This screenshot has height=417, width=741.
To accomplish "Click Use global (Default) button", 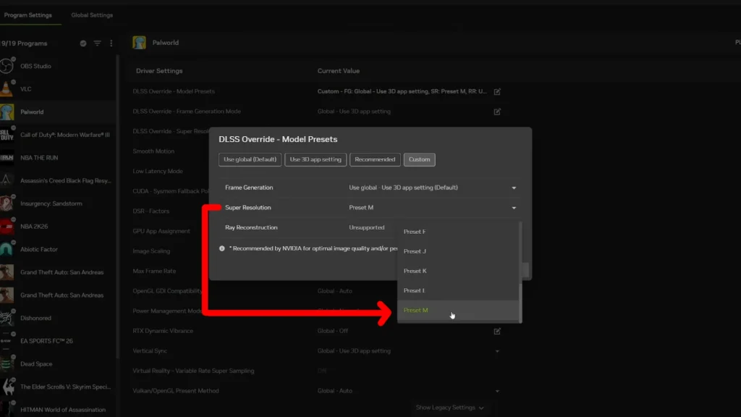I will click(x=250, y=159).
